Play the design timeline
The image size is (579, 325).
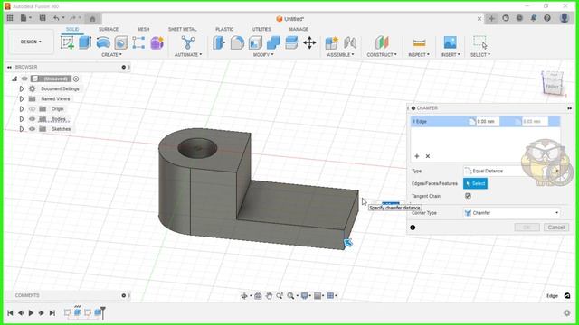(31, 313)
